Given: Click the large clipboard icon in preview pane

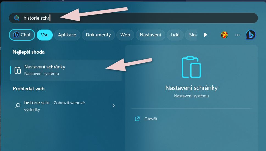Looking at the screenshot, I should (x=191, y=67).
